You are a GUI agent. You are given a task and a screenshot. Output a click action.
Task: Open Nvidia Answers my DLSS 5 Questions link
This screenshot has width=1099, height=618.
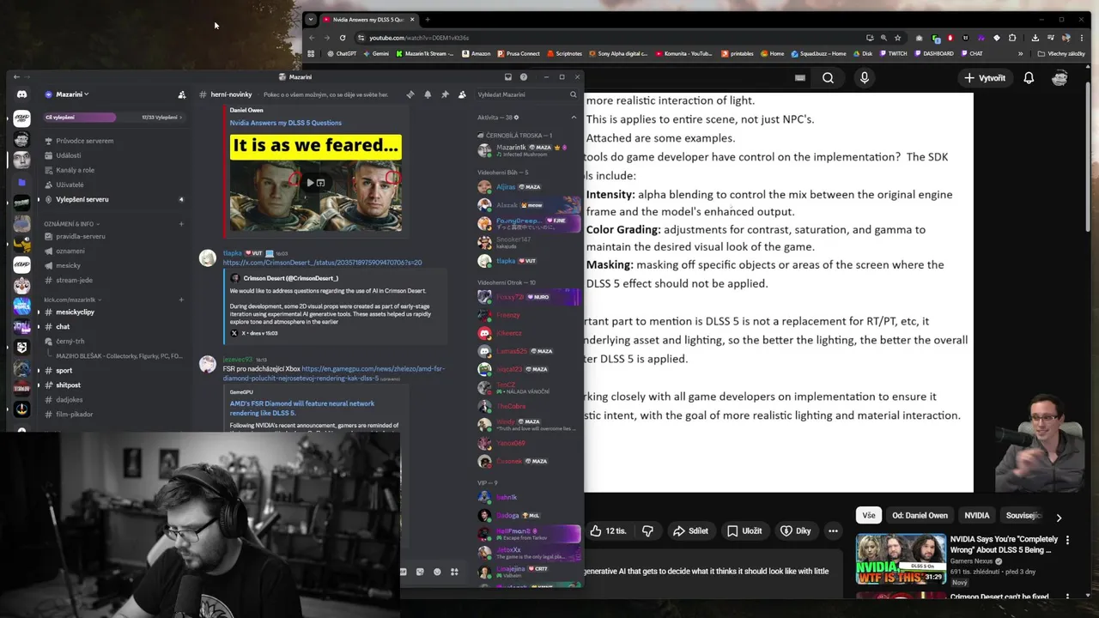click(x=285, y=123)
